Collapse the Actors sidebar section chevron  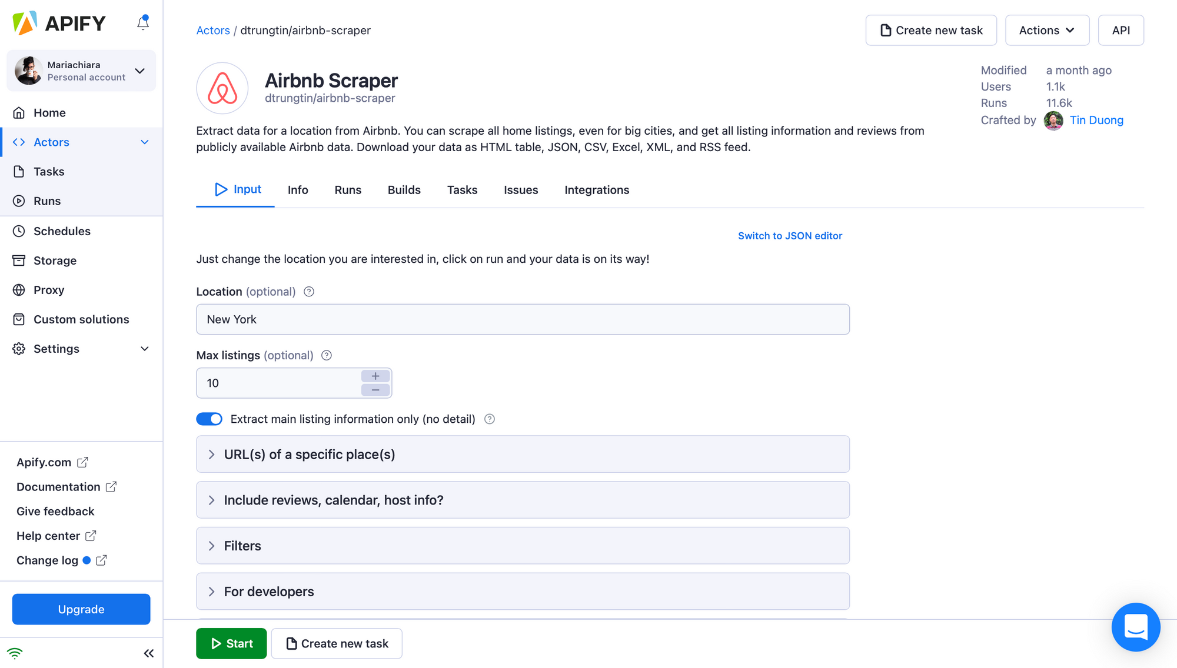[145, 142]
